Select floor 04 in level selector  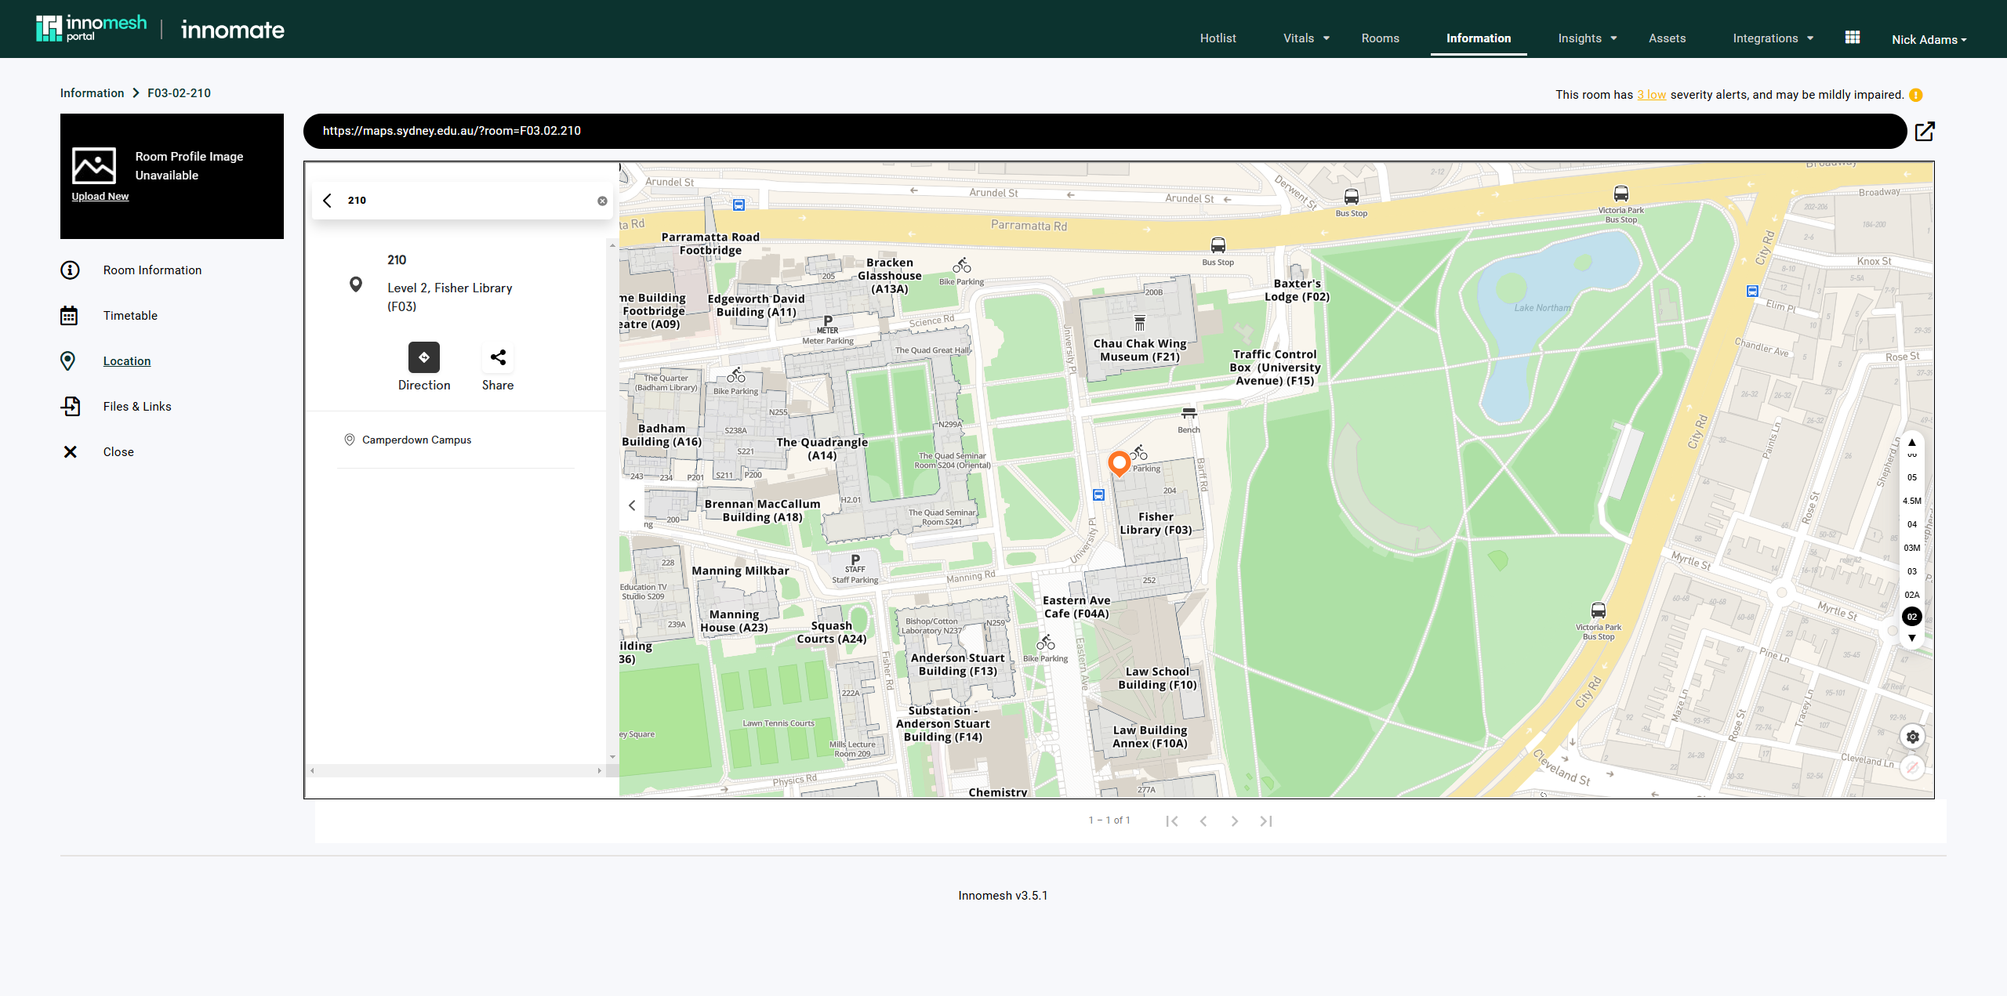1912,525
